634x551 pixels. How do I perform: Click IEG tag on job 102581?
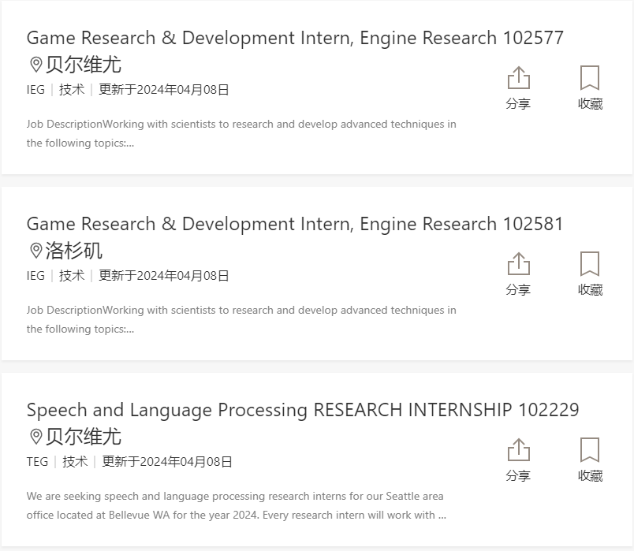pyautogui.click(x=35, y=276)
